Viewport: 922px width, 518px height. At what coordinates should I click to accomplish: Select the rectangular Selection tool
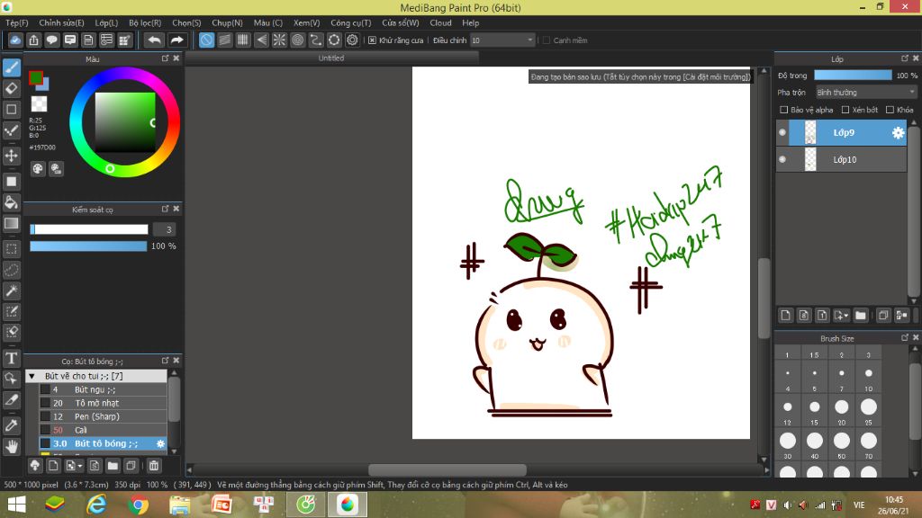click(x=12, y=249)
